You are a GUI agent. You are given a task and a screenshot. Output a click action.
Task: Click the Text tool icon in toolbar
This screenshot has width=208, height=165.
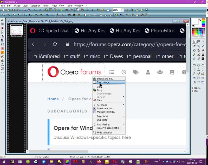[x=92, y=10]
